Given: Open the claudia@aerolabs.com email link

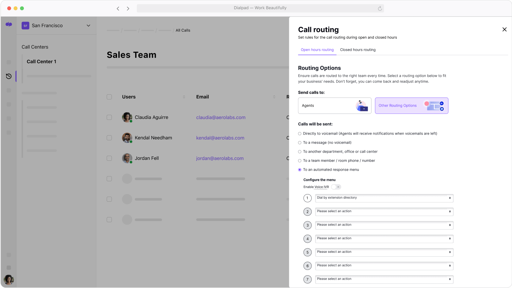Looking at the screenshot, I should point(221,117).
